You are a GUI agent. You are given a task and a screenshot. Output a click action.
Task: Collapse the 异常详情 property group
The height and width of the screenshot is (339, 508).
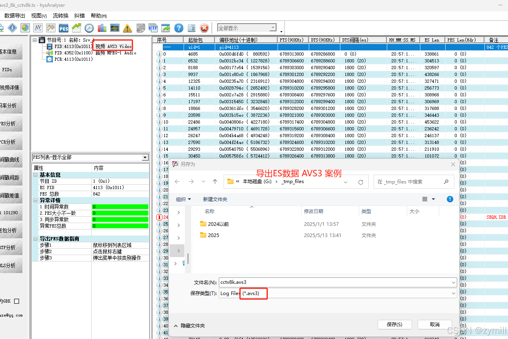tap(36, 200)
